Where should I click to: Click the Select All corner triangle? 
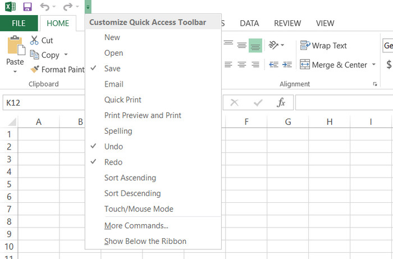[12, 121]
